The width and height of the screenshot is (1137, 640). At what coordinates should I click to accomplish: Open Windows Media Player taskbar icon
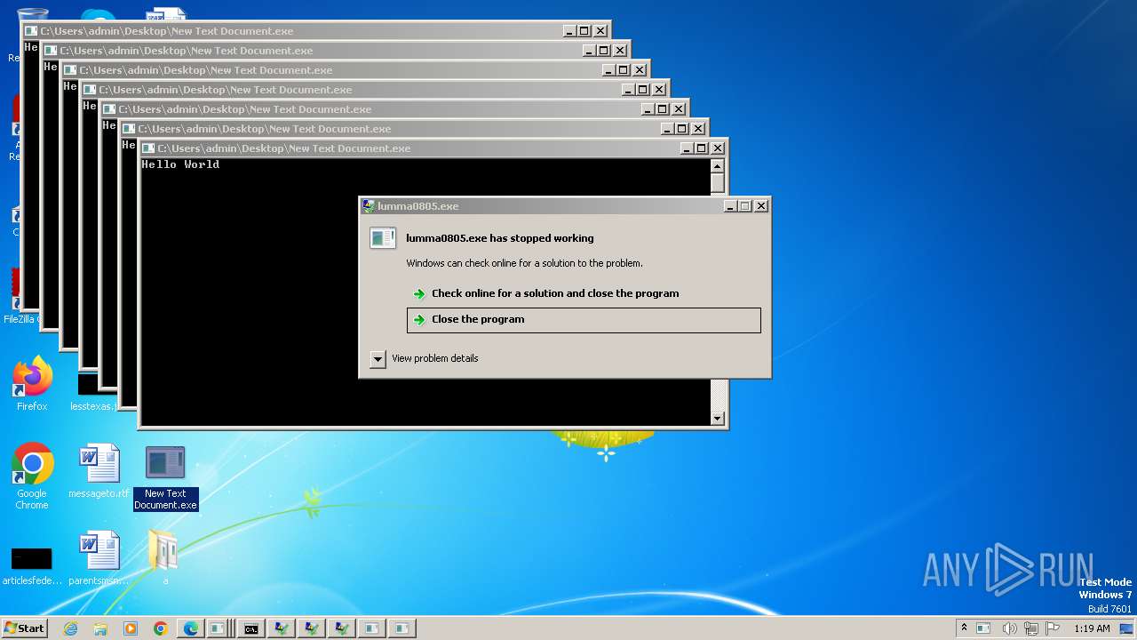click(x=131, y=628)
